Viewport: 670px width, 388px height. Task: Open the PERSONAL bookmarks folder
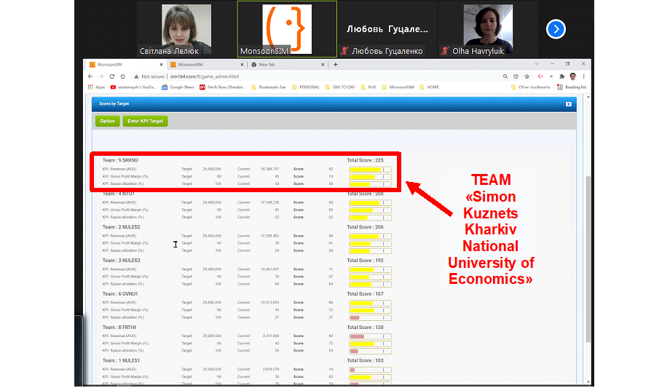point(306,87)
